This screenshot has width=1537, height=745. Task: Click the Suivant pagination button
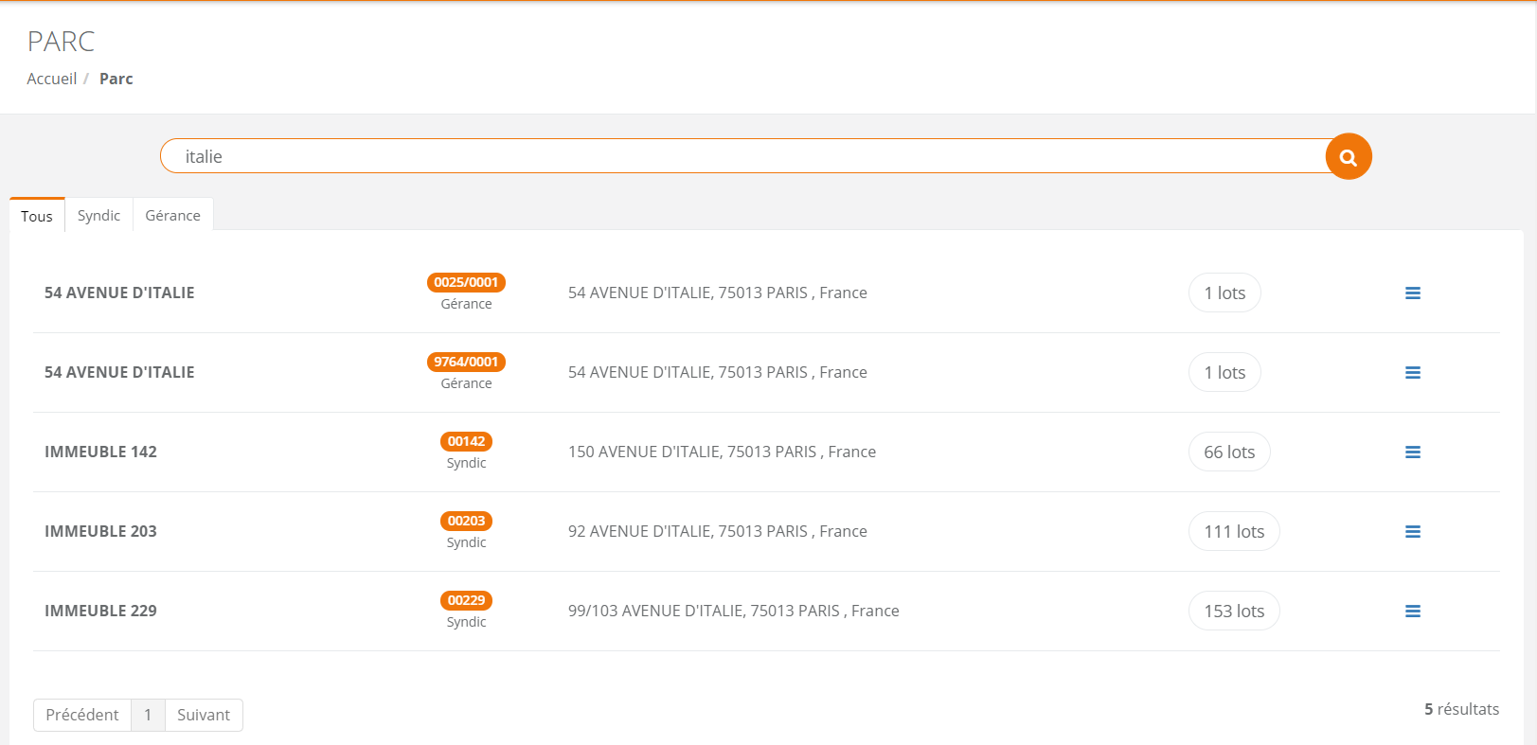point(204,715)
